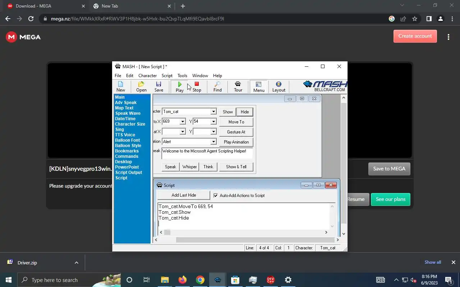Image resolution: width=460 pixels, height=287 pixels.
Task: Open the Edit menu in MASH
Action: coord(130,76)
